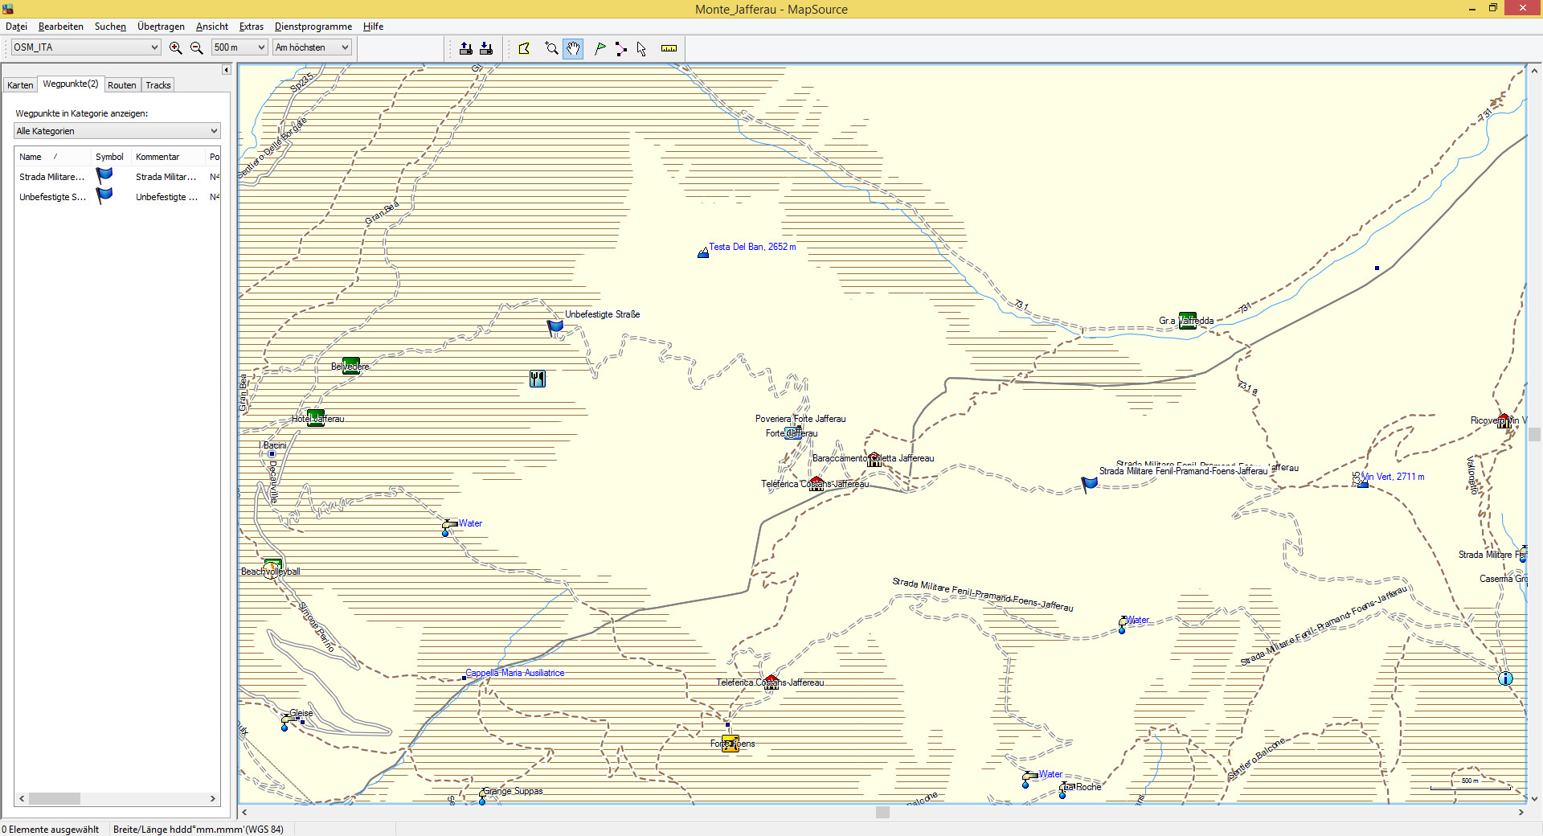This screenshot has width=1543, height=836.
Task: Pick the distance measure ruler tool
Action: 669,48
